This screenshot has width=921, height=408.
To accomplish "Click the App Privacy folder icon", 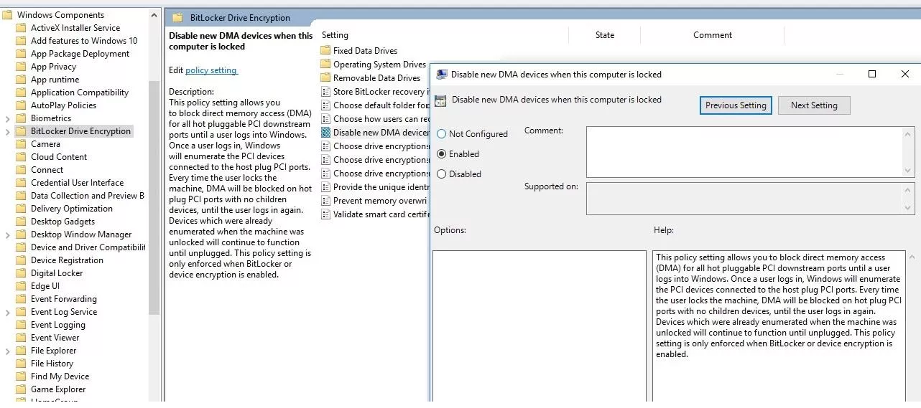I will pyautogui.click(x=21, y=67).
